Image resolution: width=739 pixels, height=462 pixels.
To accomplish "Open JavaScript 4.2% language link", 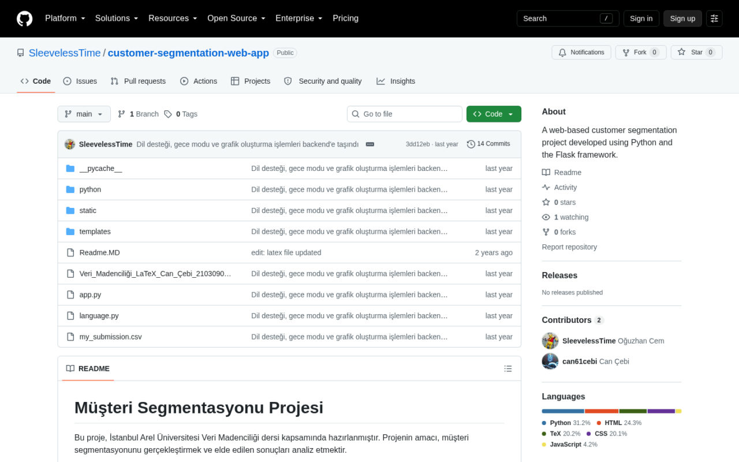I will 569,445.
